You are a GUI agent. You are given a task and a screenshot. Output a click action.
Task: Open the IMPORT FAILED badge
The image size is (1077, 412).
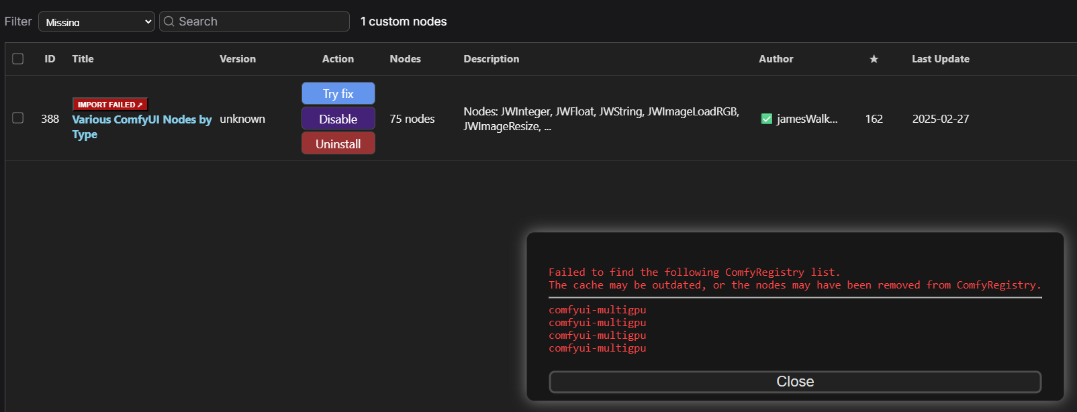pyautogui.click(x=110, y=105)
